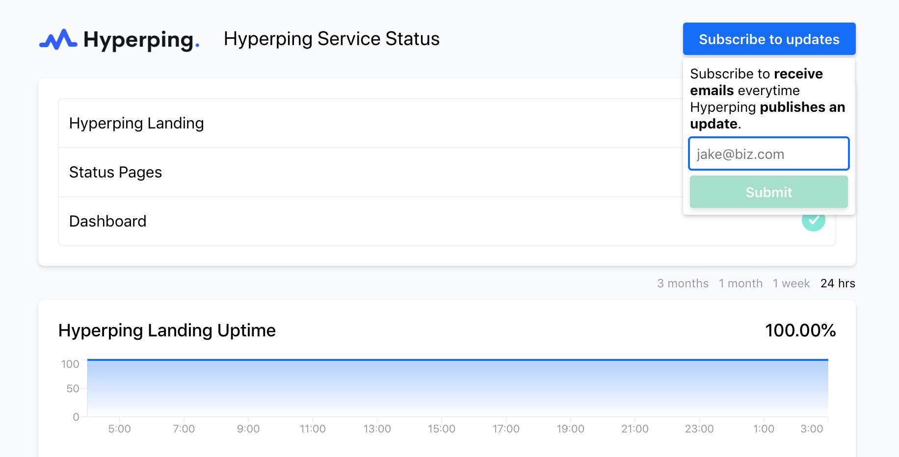899x457 pixels.
Task: Select the 1 month time range
Action: [x=740, y=283]
